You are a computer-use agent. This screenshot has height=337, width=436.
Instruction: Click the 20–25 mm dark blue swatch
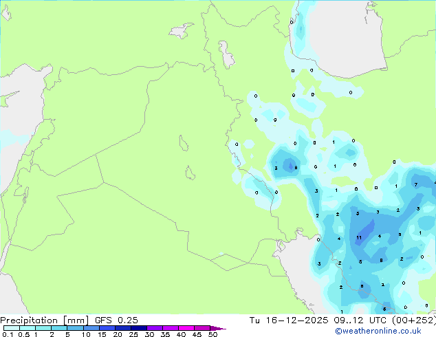tap(123, 328)
